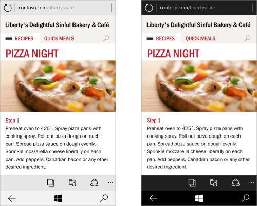Image resolution: width=257 pixels, height=206 pixels.
Task: Tap the Windows Start button on black navigation bar
Action: point(199,198)
